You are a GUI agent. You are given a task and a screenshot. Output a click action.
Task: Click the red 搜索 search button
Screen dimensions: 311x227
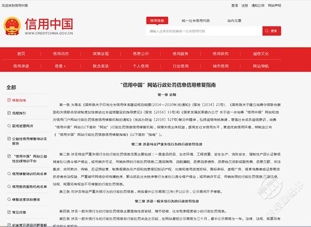[x=272, y=31]
